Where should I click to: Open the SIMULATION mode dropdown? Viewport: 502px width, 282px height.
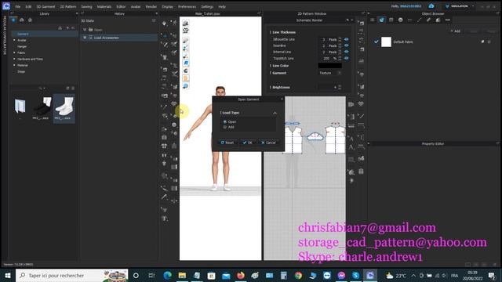(460, 6)
